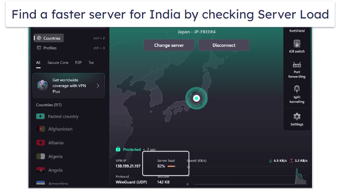This screenshot has height=189, width=340.
Task: Expand the VPN Plus promo chevron
Action: coord(98,86)
